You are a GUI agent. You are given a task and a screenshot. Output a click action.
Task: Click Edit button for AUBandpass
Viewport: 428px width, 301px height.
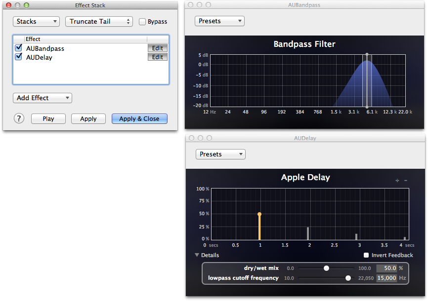[x=158, y=48]
